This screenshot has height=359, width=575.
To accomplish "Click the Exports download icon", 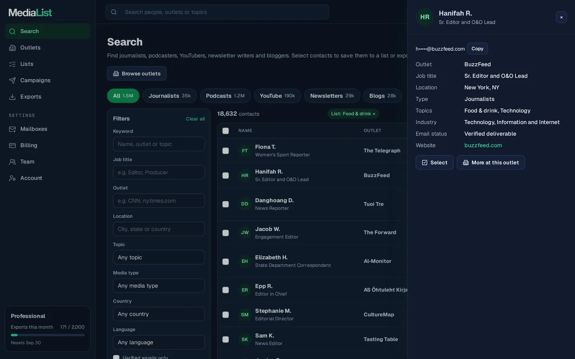I will coord(12,97).
